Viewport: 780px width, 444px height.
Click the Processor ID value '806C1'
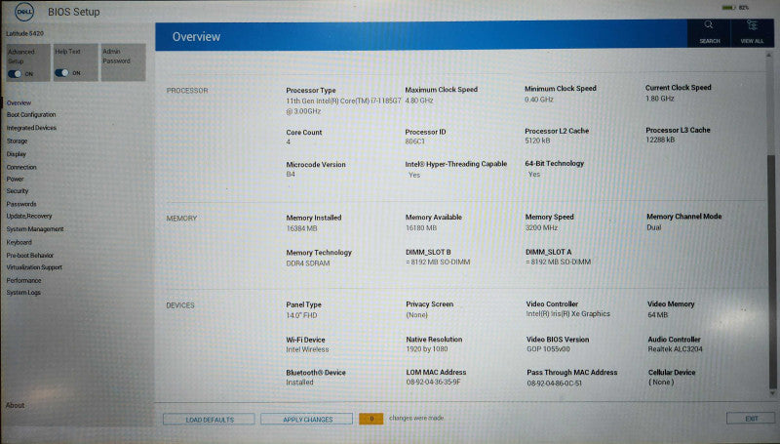click(x=415, y=141)
